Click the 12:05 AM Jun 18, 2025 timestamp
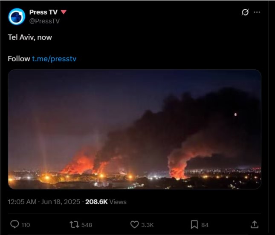275x235 pixels. tap(44, 202)
